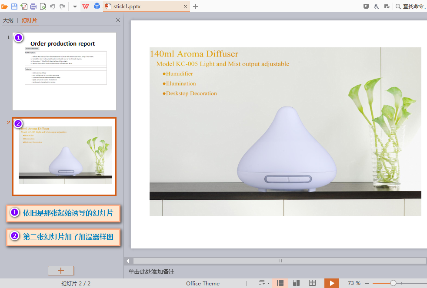The width and height of the screenshot is (427, 288).
Task: Click the blue cube app icon
Action: [97, 6]
